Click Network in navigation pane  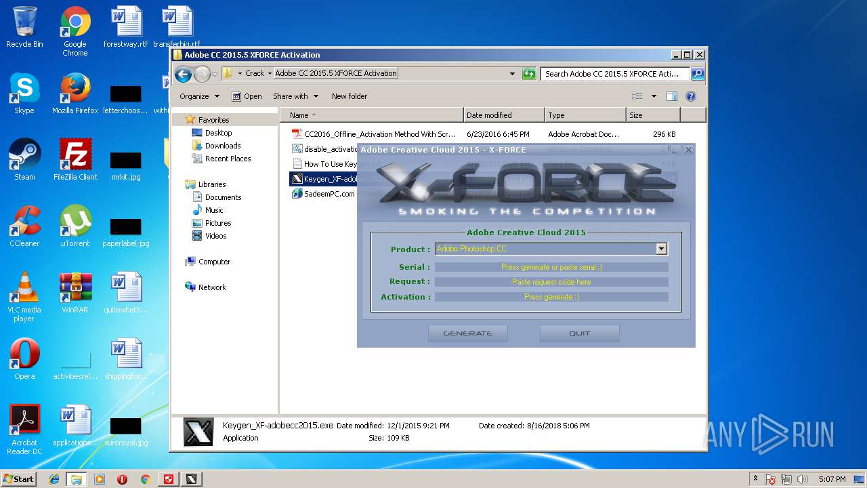click(x=212, y=287)
